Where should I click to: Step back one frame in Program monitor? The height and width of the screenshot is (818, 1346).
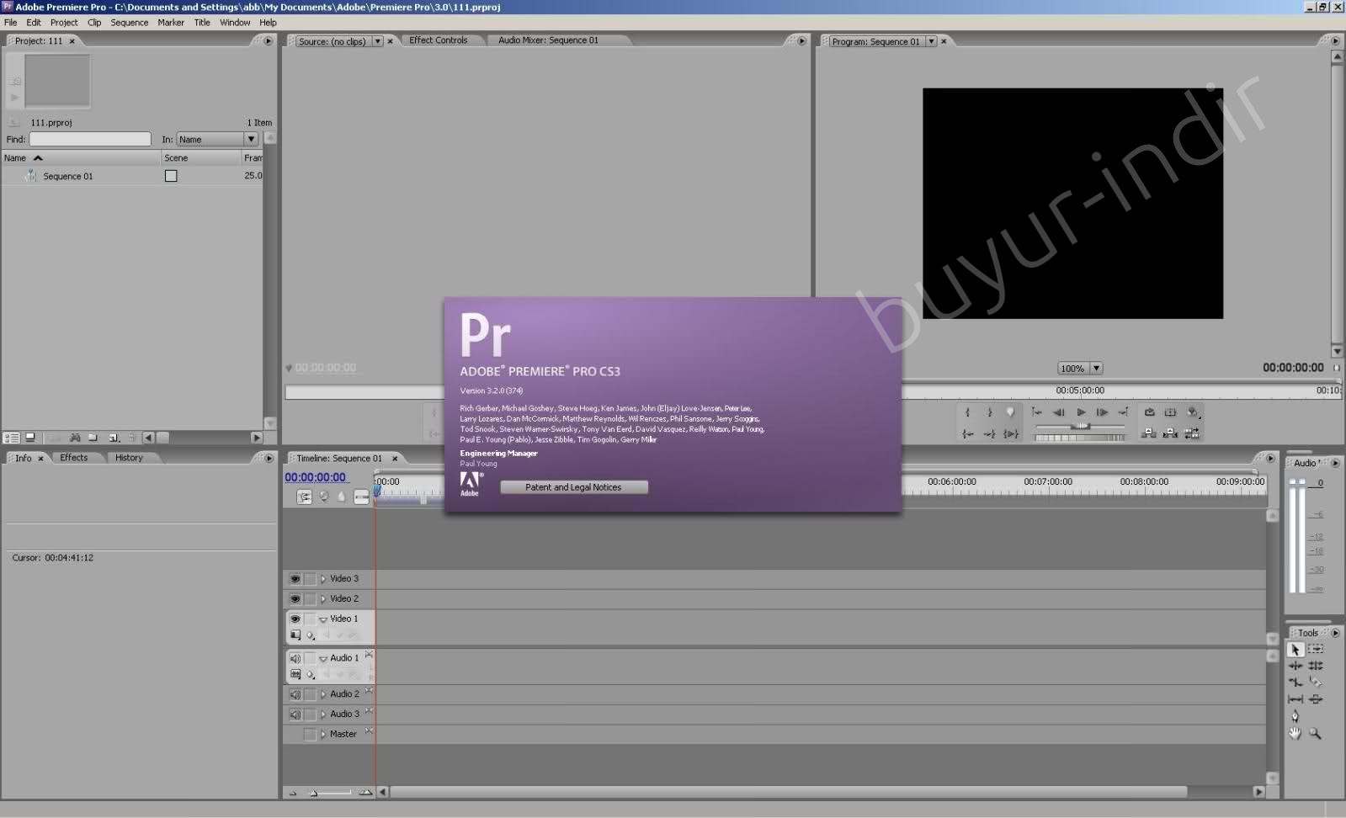[x=1059, y=412]
